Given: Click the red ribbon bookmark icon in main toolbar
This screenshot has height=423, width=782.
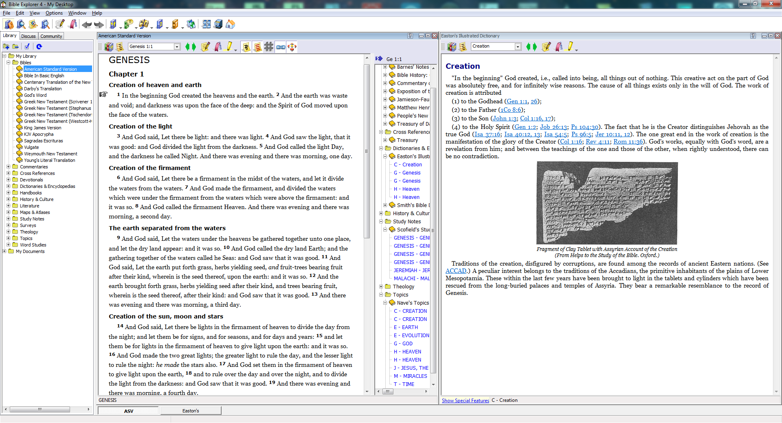Looking at the screenshot, I should [x=73, y=24].
